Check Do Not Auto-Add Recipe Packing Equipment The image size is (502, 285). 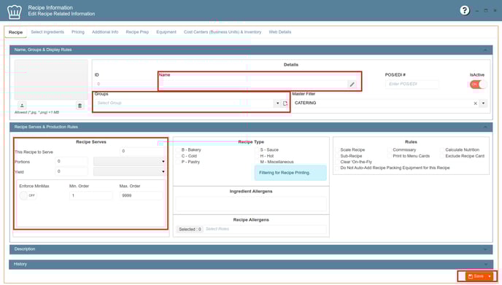[337, 168]
